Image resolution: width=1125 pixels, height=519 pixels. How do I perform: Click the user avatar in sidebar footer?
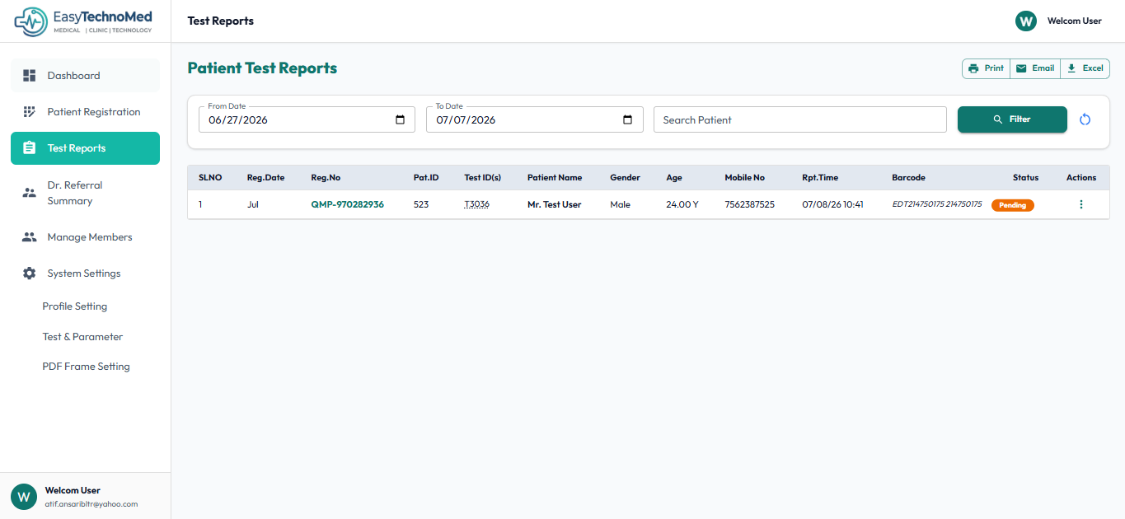tap(24, 497)
